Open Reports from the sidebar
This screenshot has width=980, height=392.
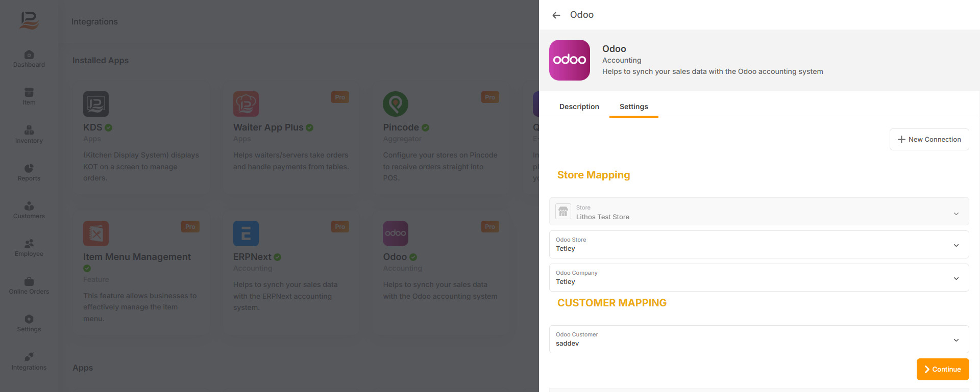(29, 172)
